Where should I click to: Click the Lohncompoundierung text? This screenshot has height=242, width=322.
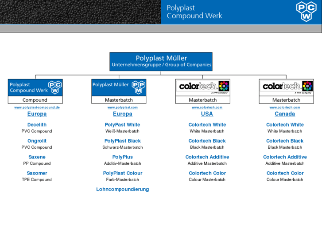point(123,189)
